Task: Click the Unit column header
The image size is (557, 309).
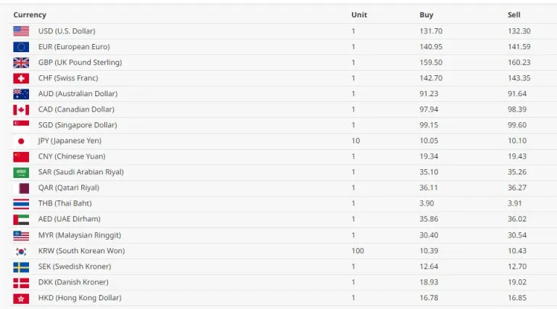Action: click(359, 15)
